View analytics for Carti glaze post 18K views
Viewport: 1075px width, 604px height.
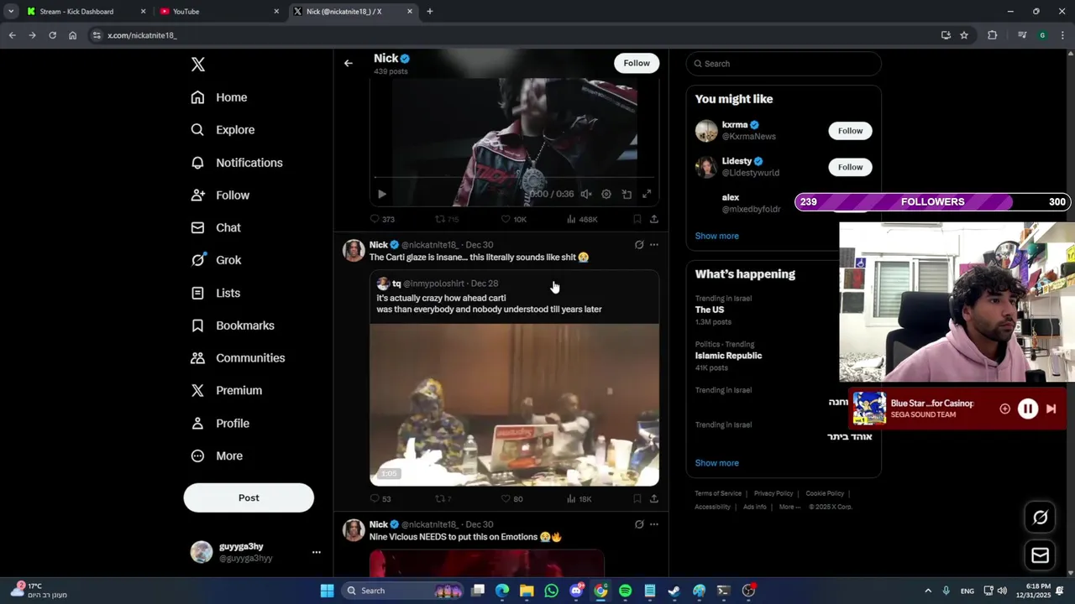point(579,498)
